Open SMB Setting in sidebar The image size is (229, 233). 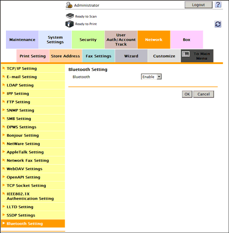pos(33,119)
